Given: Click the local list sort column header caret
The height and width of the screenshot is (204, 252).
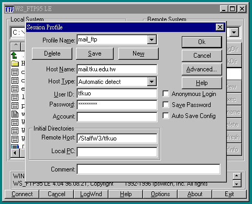Looking at the screenshot, I should tap(16, 46).
